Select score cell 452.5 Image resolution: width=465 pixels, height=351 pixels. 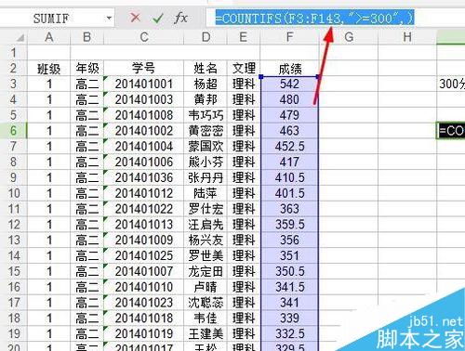289,146
